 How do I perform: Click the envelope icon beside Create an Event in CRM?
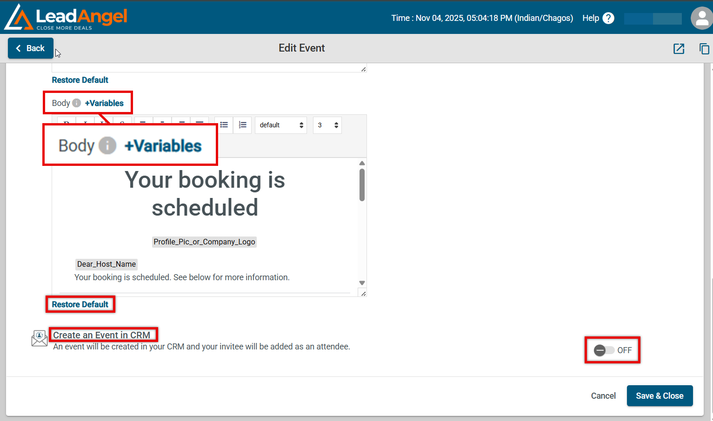(x=40, y=338)
